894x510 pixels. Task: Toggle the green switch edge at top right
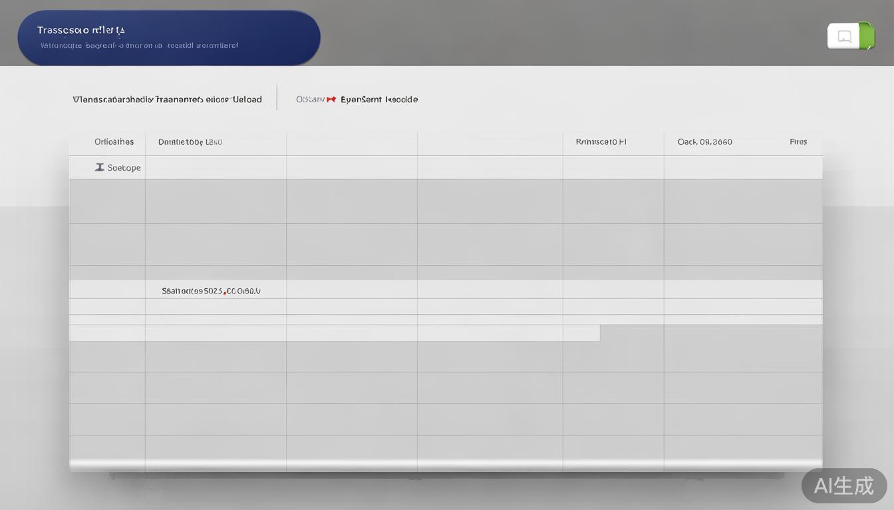point(867,36)
